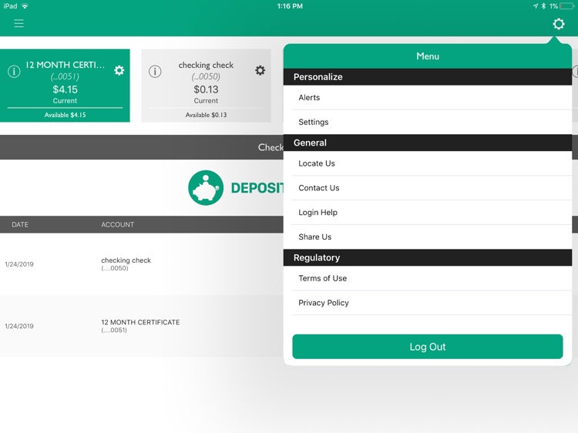Check battery indicator in status bar
Screen dimensions: 578x433
[x=567, y=6]
